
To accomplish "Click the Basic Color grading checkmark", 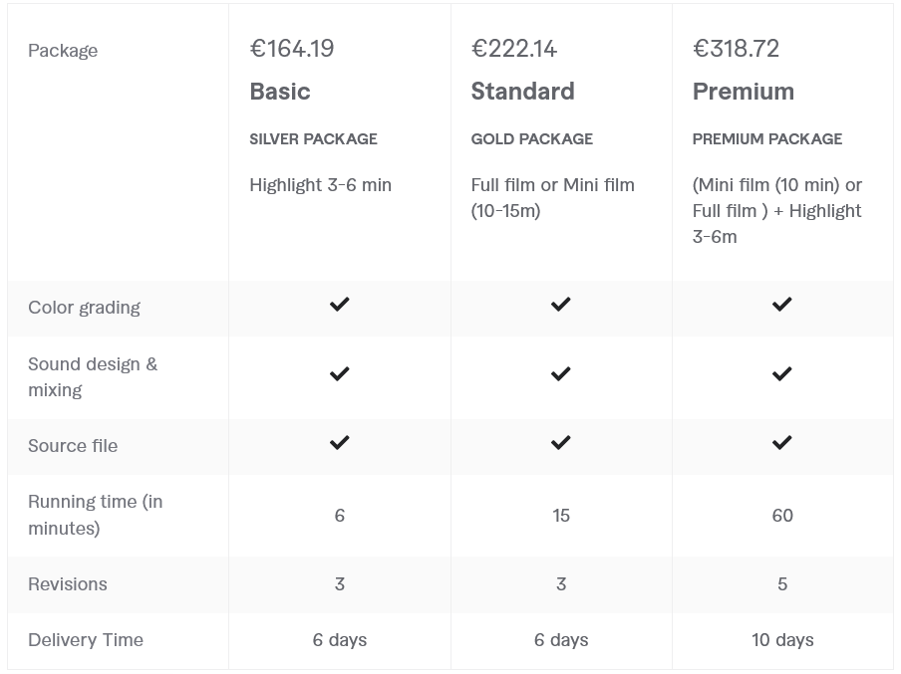I will point(339,304).
